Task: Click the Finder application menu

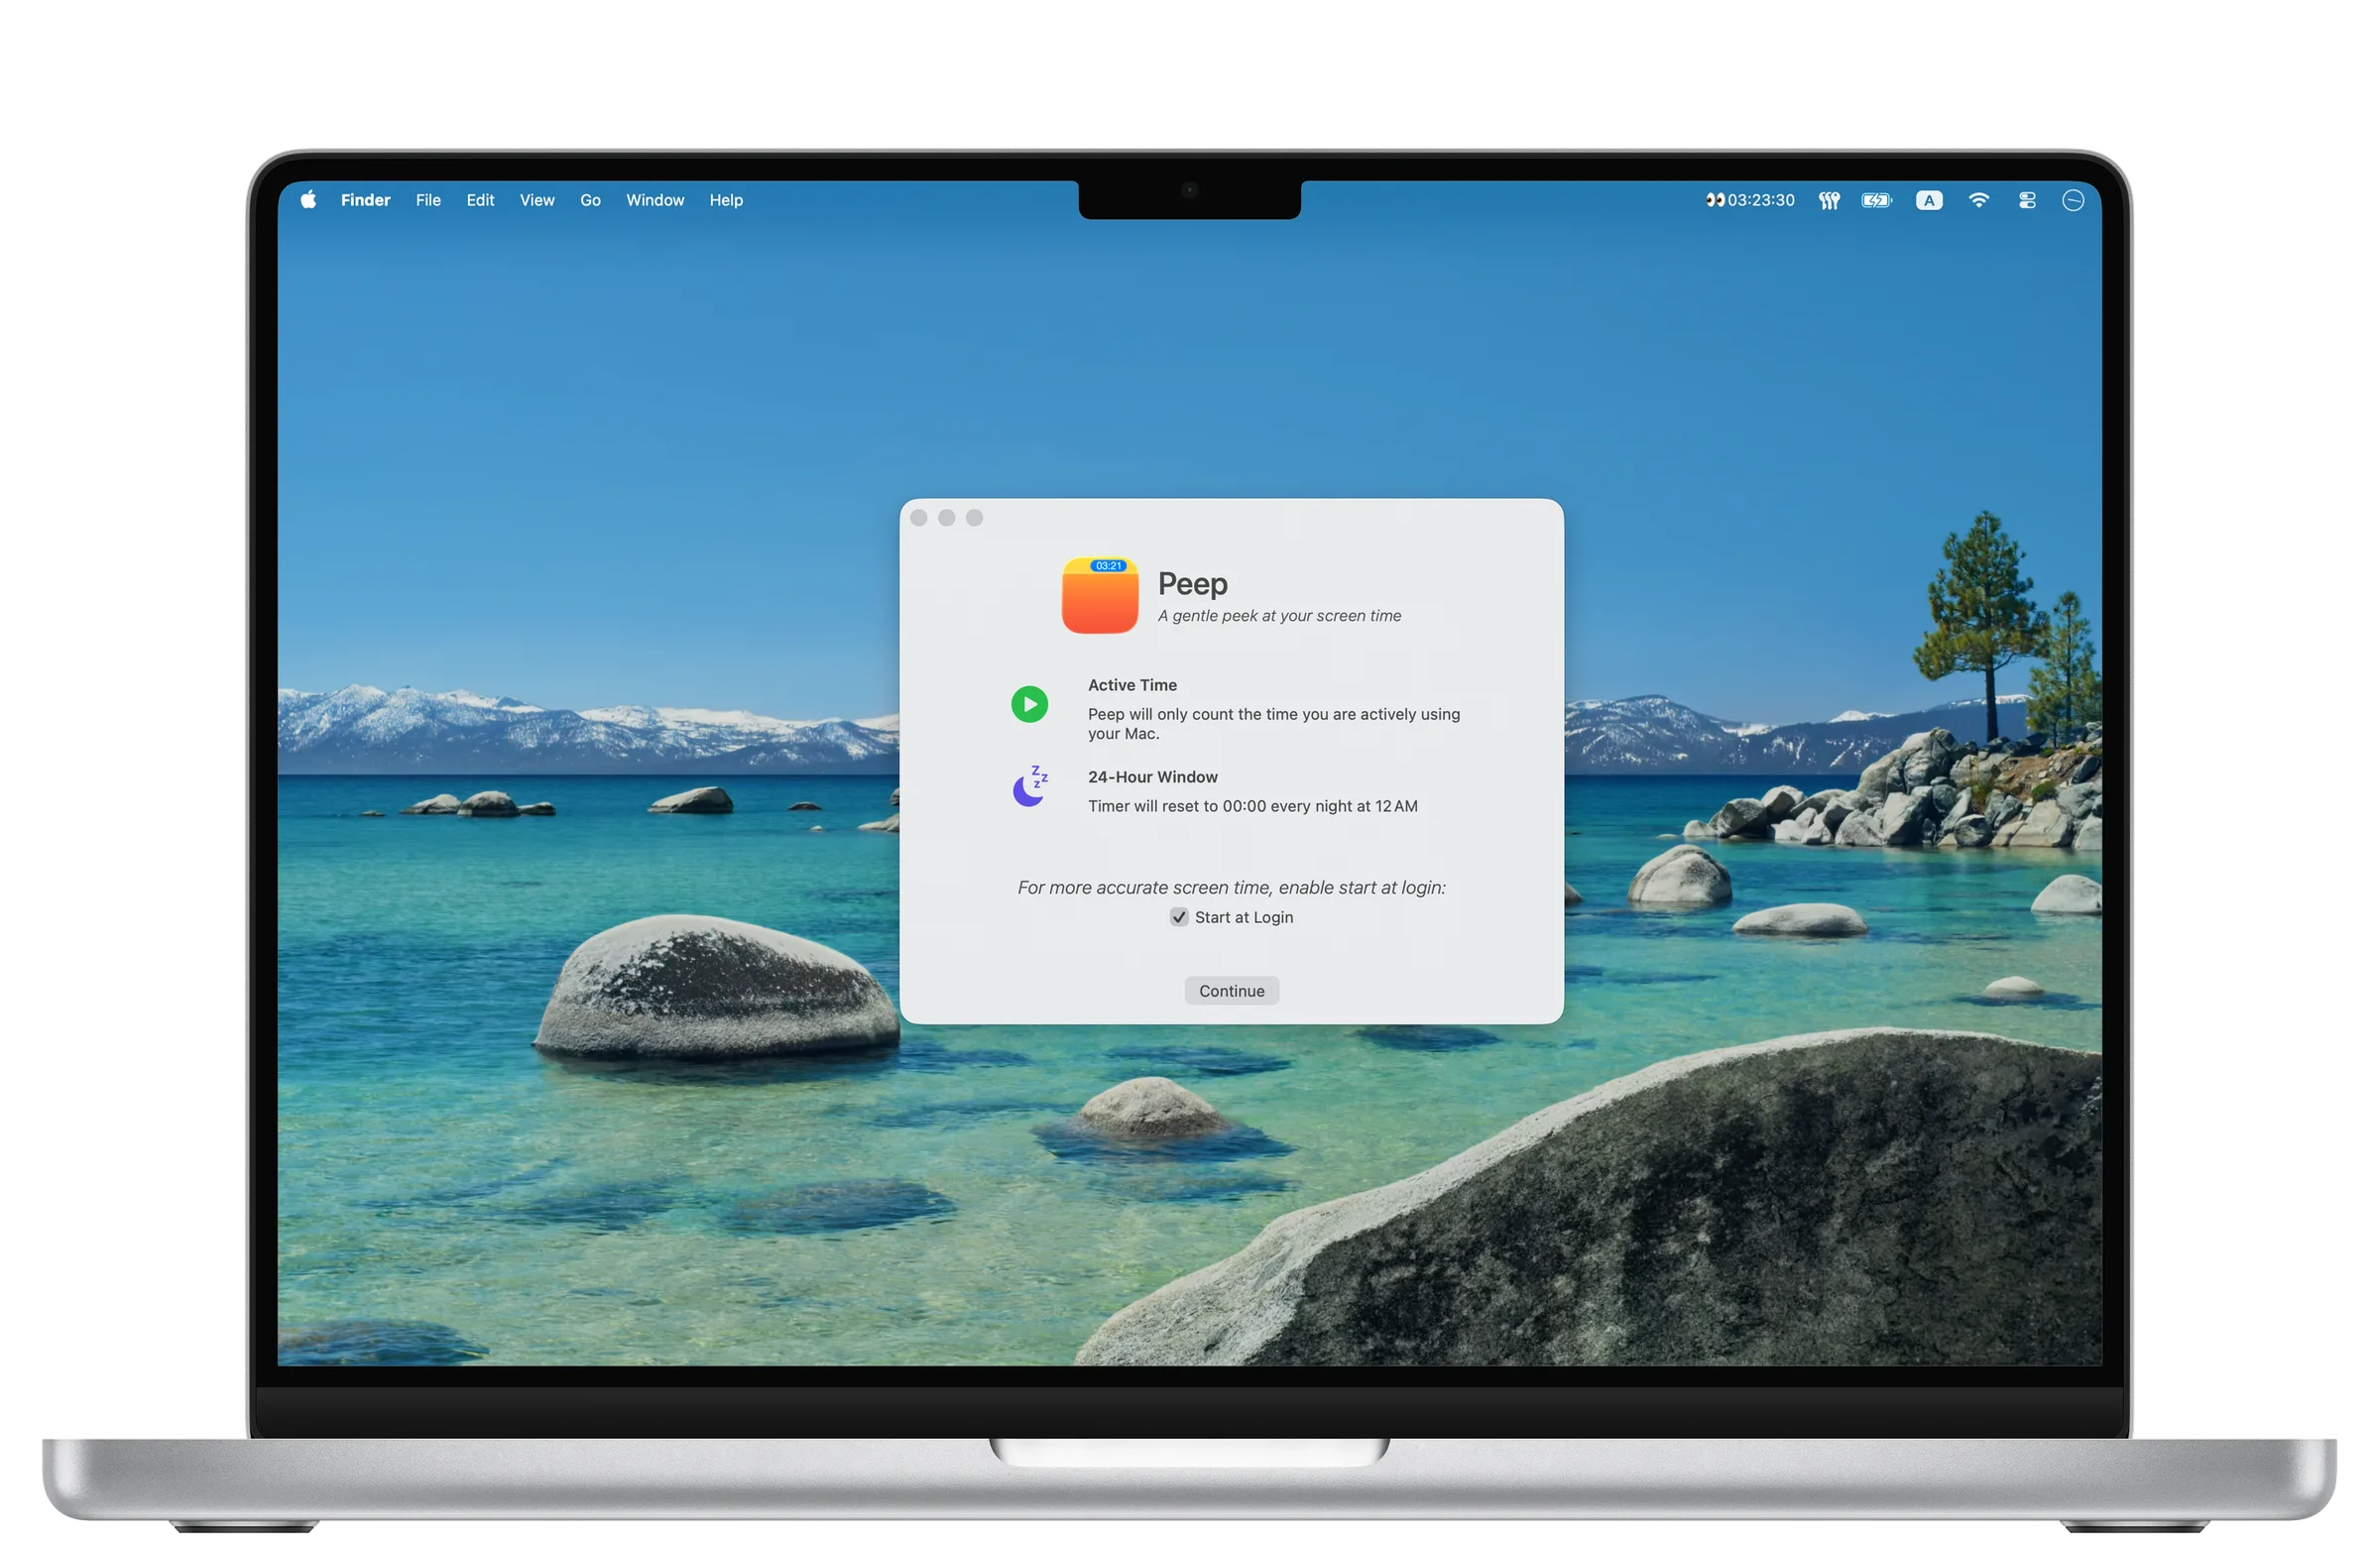Action: point(365,200)
